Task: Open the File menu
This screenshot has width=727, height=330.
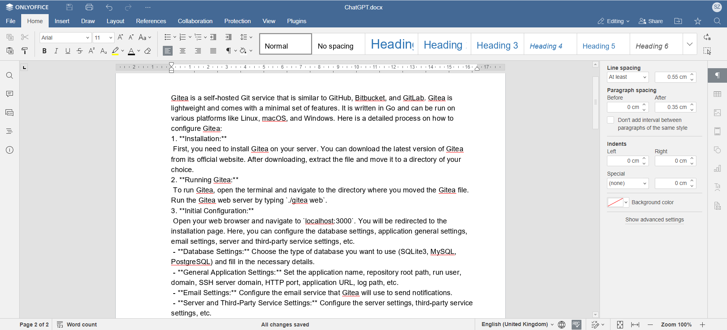Action: pyautogui.click(x=11, y=21)
